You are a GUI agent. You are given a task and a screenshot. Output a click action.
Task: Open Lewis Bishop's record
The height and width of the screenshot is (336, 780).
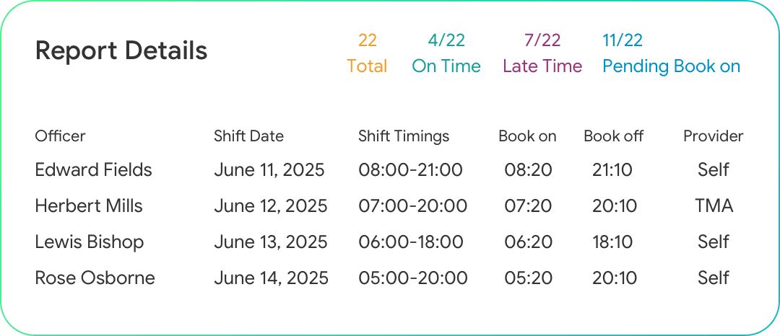(89, 242)
